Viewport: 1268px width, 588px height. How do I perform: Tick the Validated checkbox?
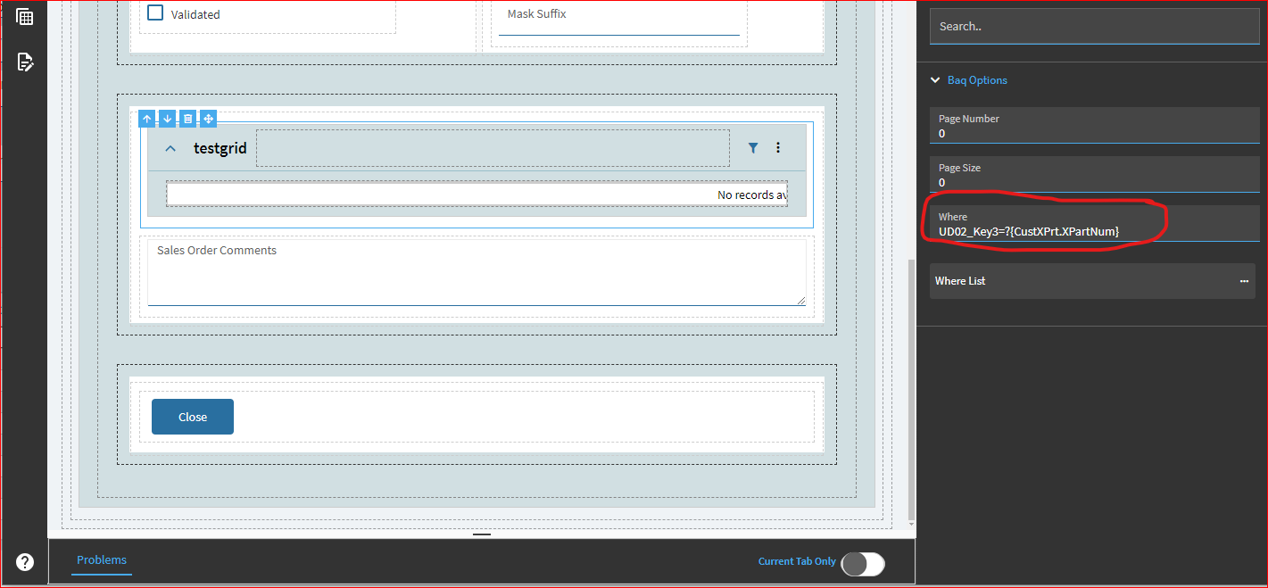[155, 12]
